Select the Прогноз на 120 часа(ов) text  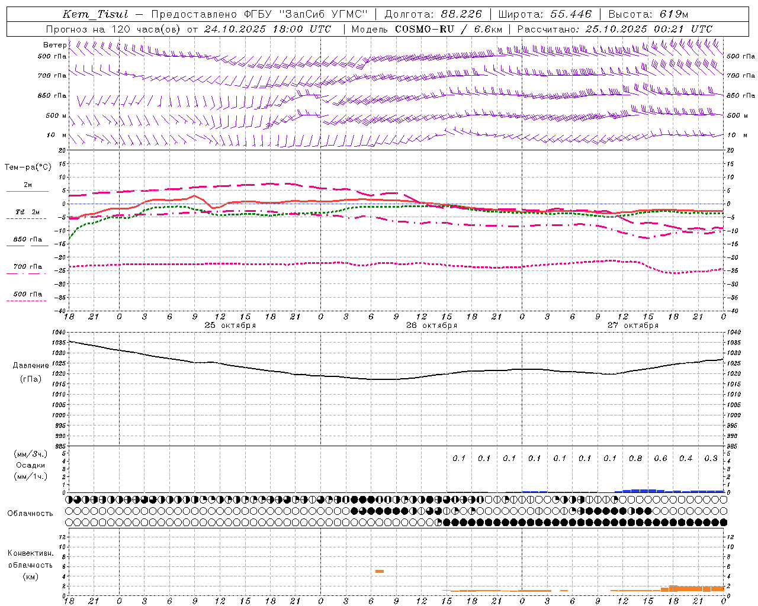tap(114, 29)
